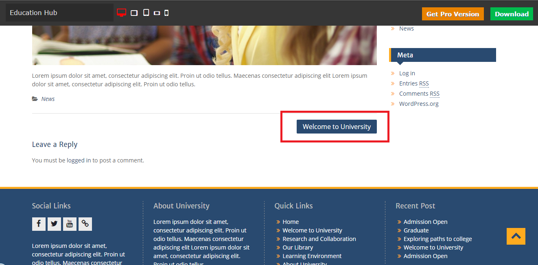This screenshot has height=265, width=538.
Task: Open the Learning Environment quick link
Action: pyautogui.click(x=312, y=256)
